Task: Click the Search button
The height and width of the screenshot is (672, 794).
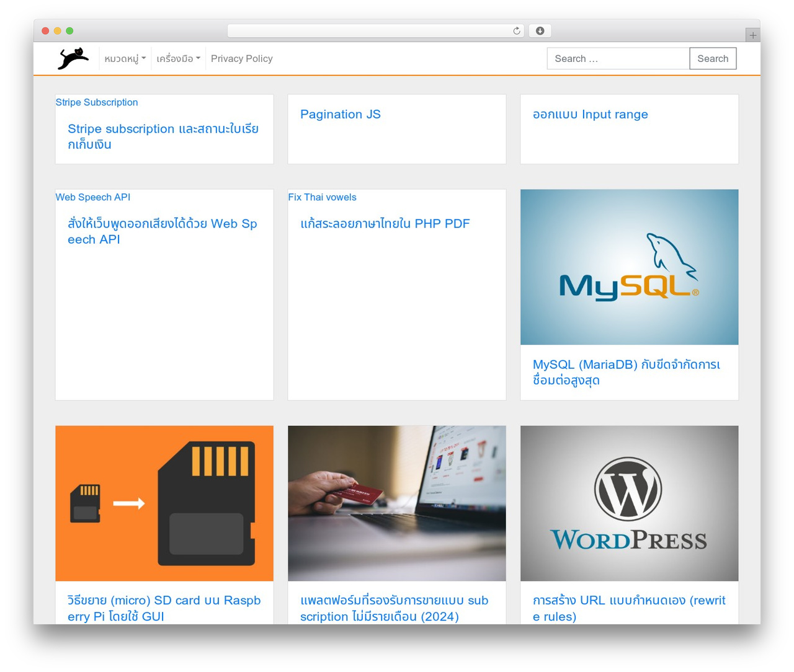Action: click(x=713, y=58)
